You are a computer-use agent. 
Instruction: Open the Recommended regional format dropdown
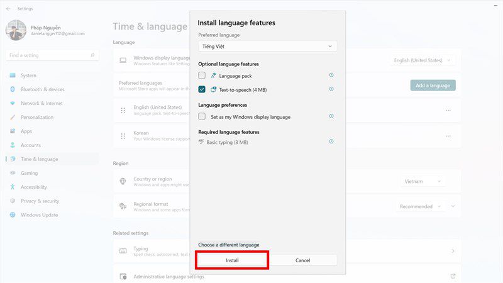tap(421, 206)
